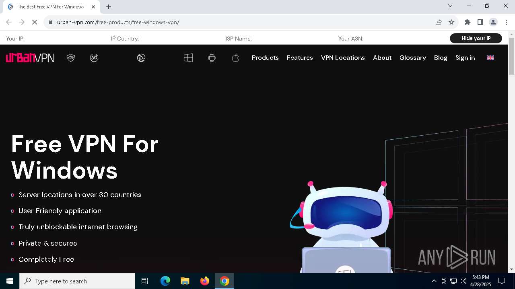515x289 pixels.
Task: Visit the Blog page
Action: (441, 58)
